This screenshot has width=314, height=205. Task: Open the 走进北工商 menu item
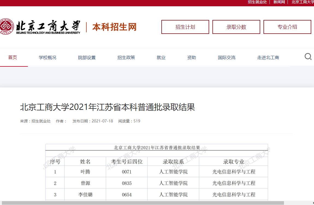click(268, 57)
